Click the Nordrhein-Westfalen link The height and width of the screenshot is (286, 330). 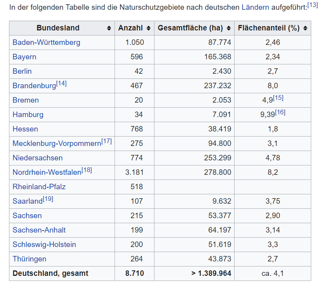(47, 172)
